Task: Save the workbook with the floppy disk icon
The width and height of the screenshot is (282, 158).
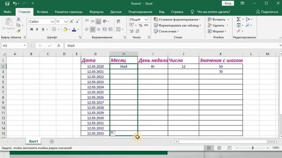Action: 7,4
